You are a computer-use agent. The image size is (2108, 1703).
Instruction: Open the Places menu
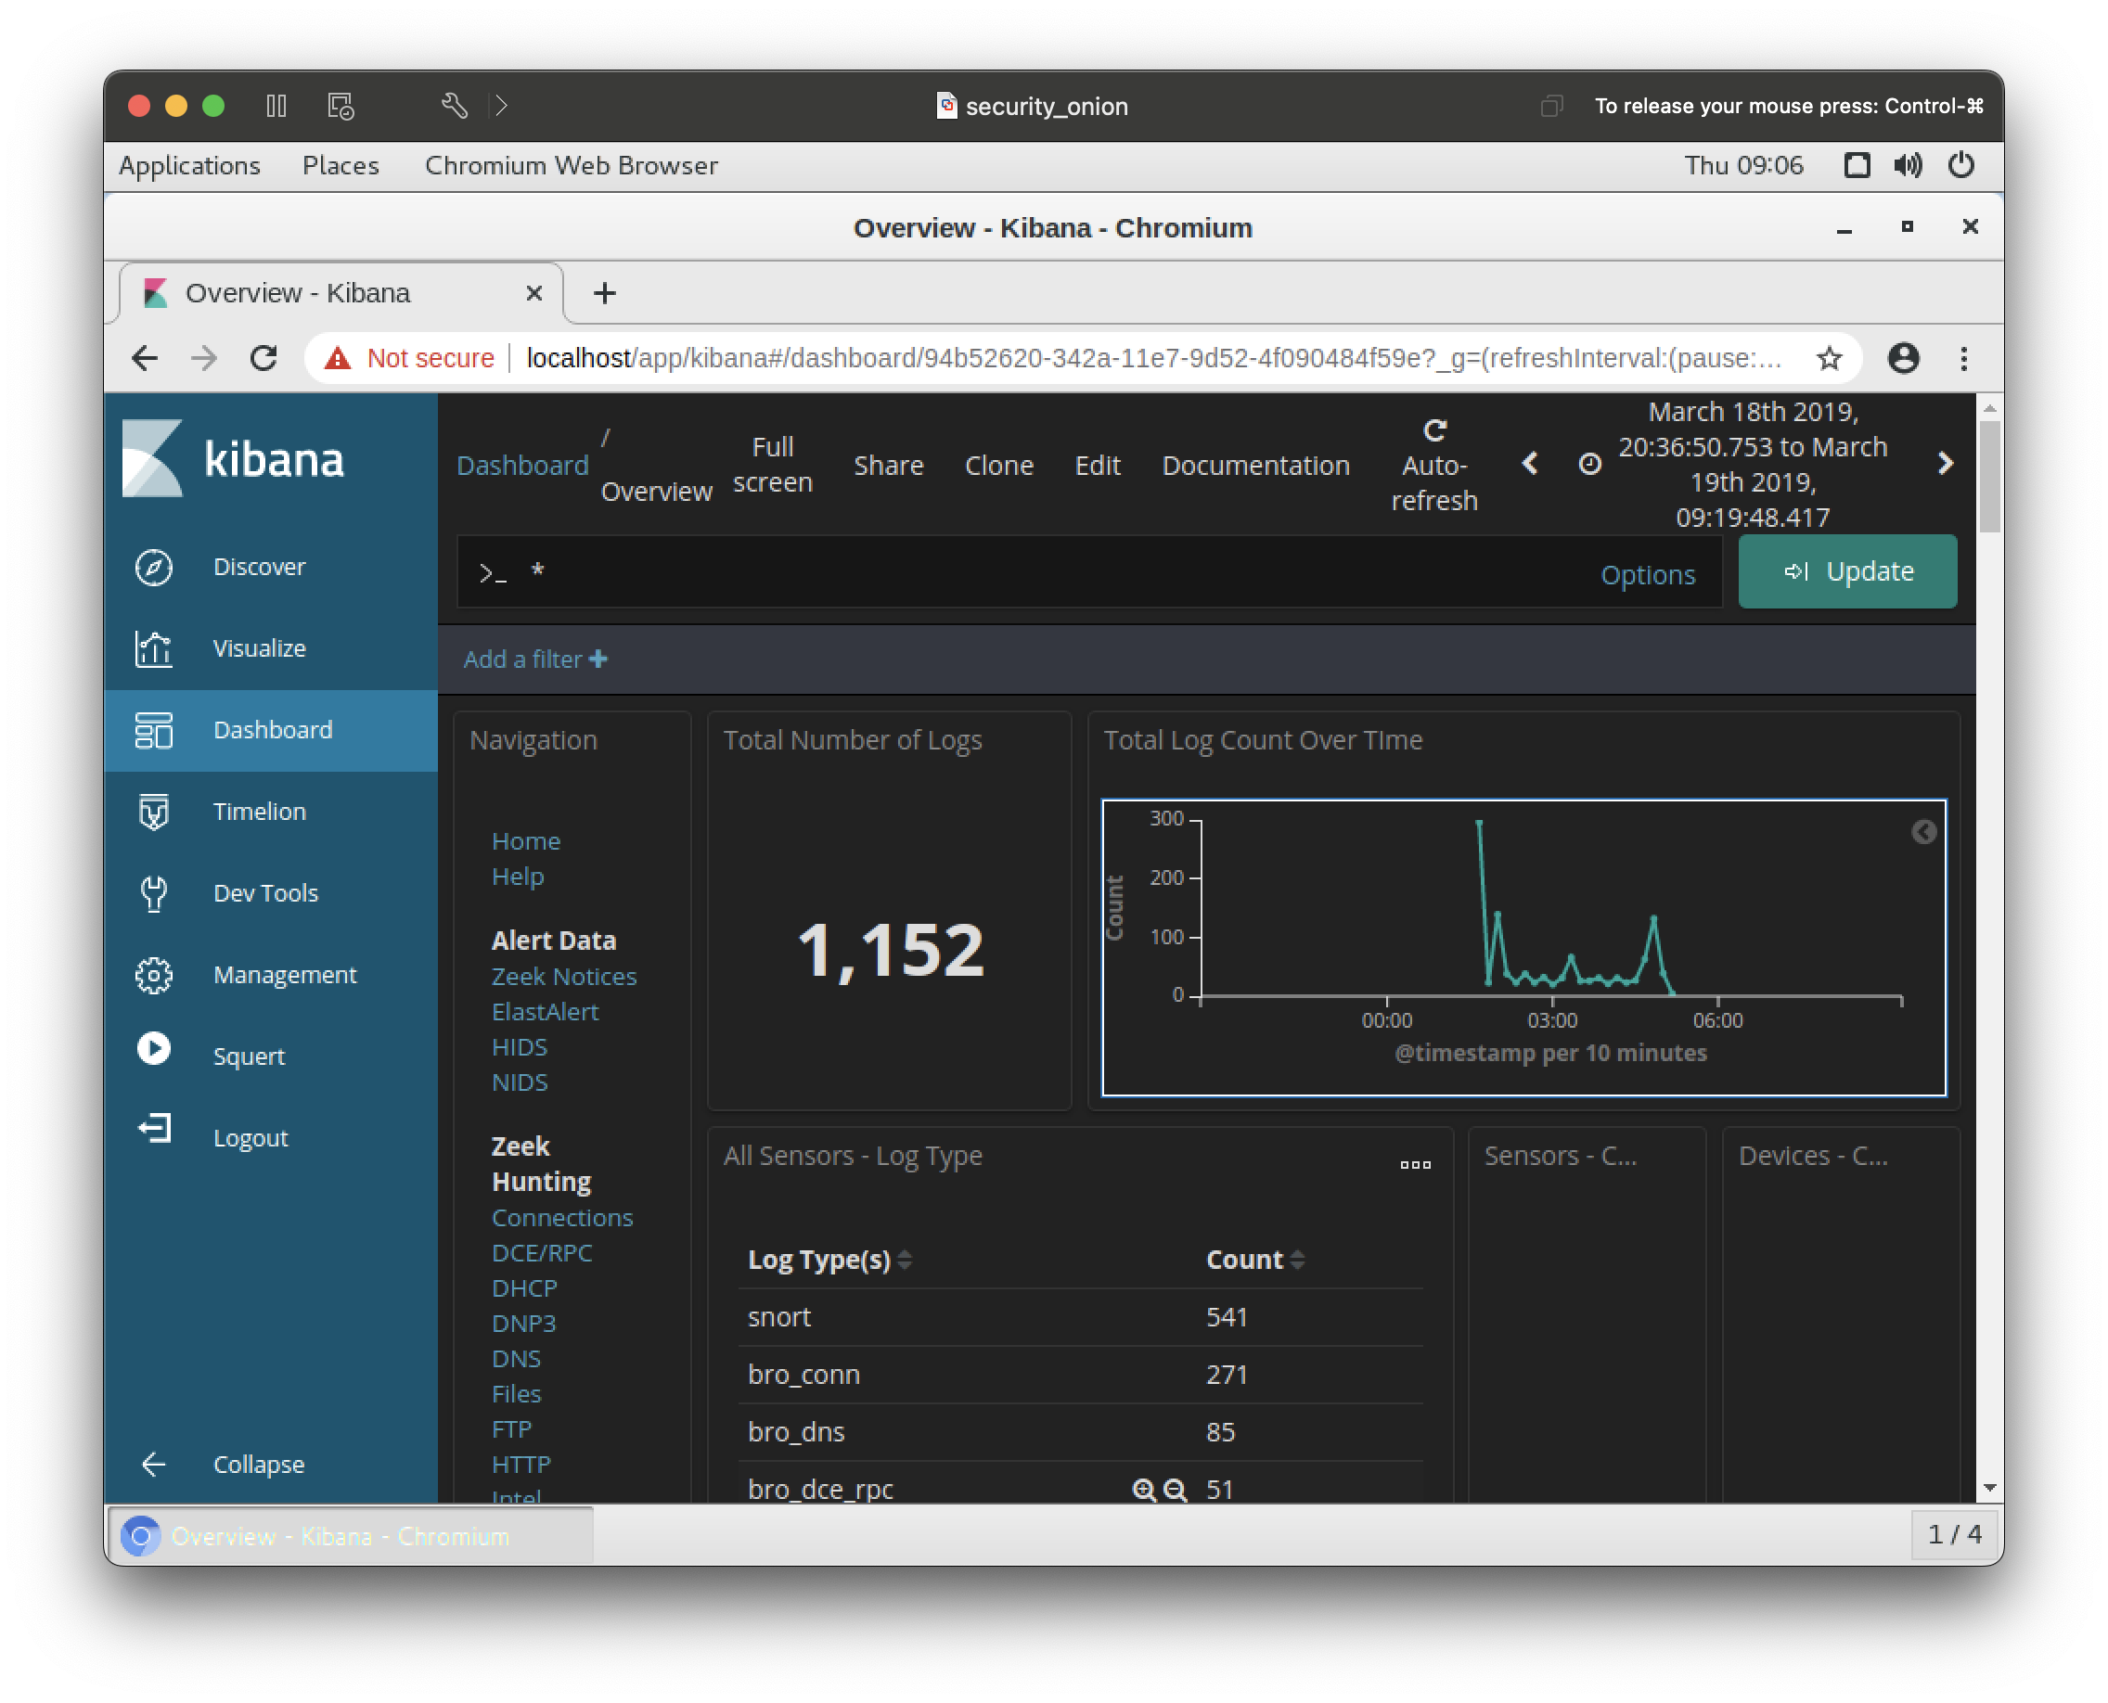pos(341,165)
